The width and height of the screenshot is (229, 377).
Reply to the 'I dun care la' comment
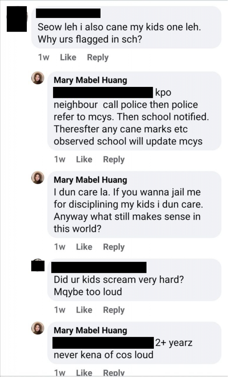click(114, 247)
